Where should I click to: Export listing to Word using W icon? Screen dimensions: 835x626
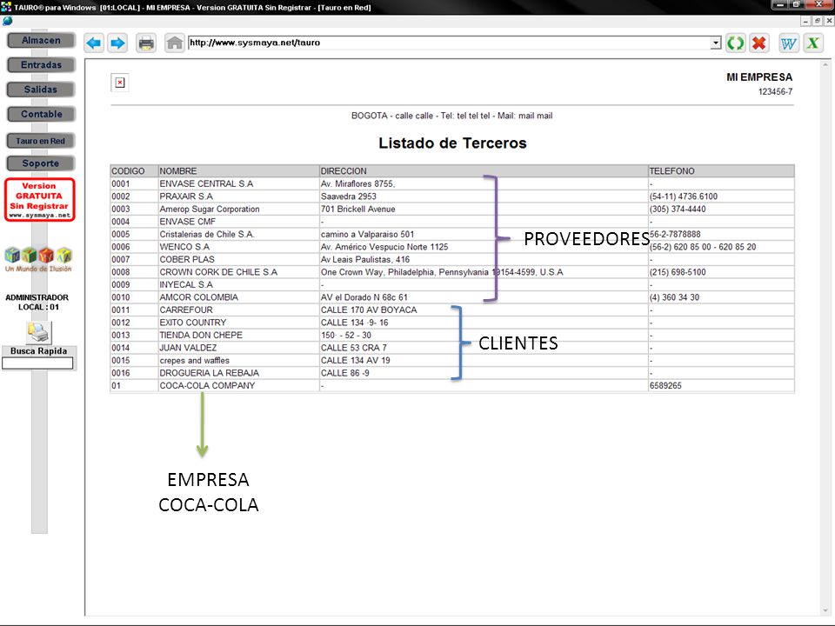[x=789, y=43]
